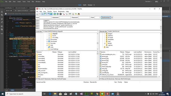Open File Explorer from taskbar
Image resolution: width=171 pixels, height=96 pixels.
point(55,94)
